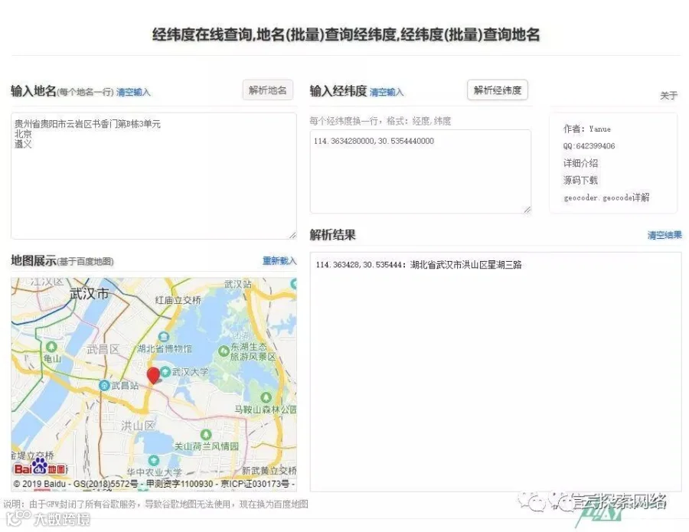Screen dimensions: 689x532
Task: Click the 武汉大学 POI icon on the map
Action: click(165, 372)
